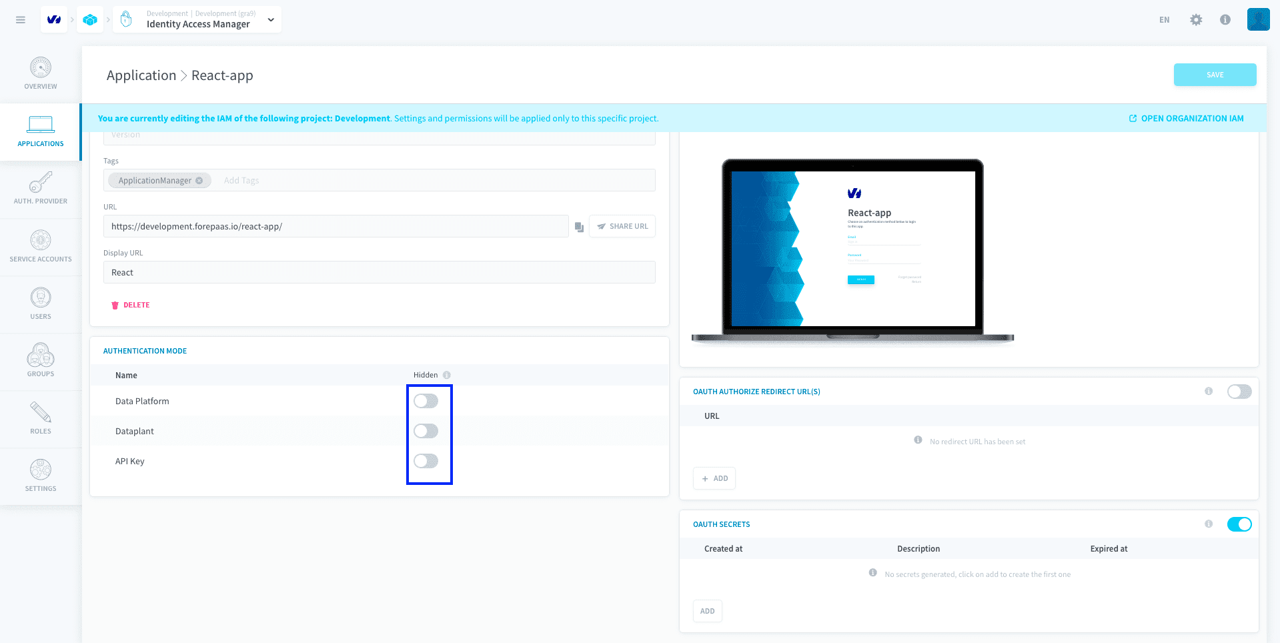Click the blue cube project icon
This screenshot has width=1280, height=643.
[x=90, y=20]
